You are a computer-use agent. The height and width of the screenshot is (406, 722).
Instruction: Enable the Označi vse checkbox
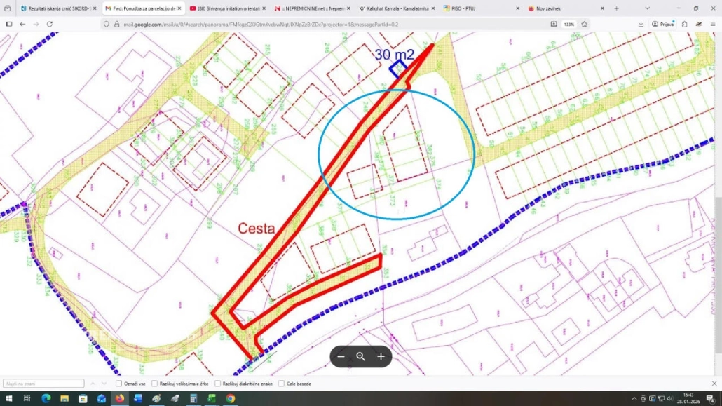tap(118, 384)
